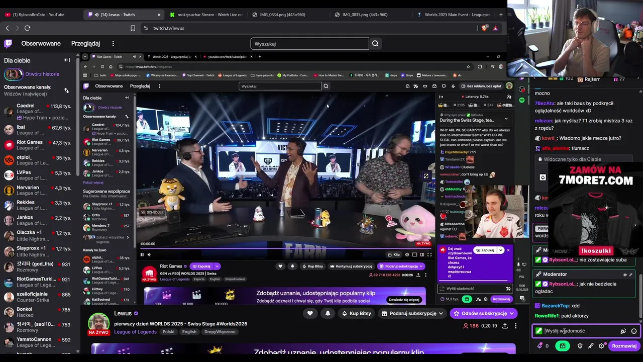This screenshot has height=362, width=643.
Task: Expand inner Podaruj subskrypcję dropdown
Action: [421, 266]
